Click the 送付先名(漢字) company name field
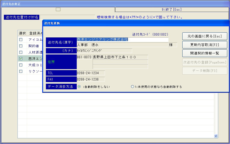Image resolution: width=230 pixels, height=144 pixels. click(x=122, y=39)
